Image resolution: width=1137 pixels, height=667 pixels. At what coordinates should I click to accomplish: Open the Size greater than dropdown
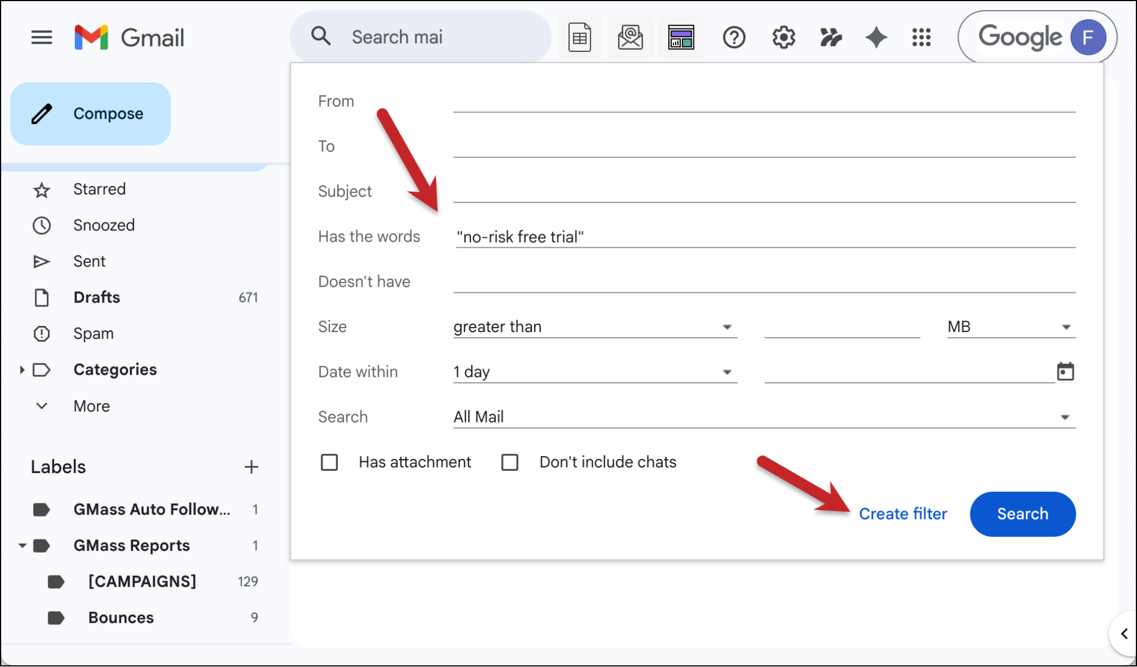click(x=594, y=327)
